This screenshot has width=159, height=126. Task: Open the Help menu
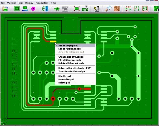click(x=53, y=3)
